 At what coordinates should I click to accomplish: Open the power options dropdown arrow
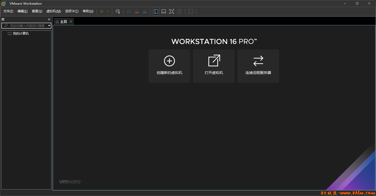(x=108, y=11)
